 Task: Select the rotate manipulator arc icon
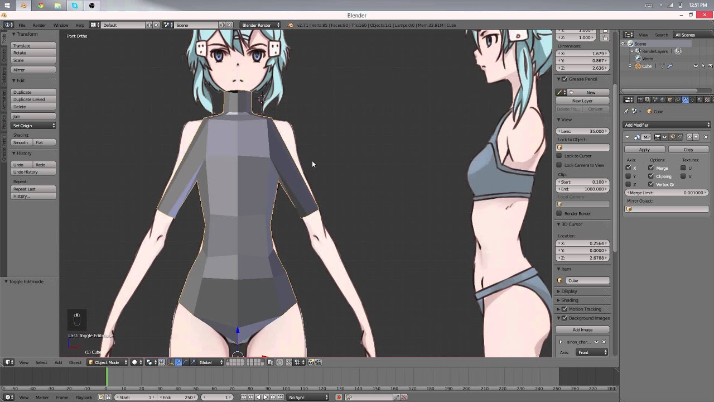pos(186,362)
